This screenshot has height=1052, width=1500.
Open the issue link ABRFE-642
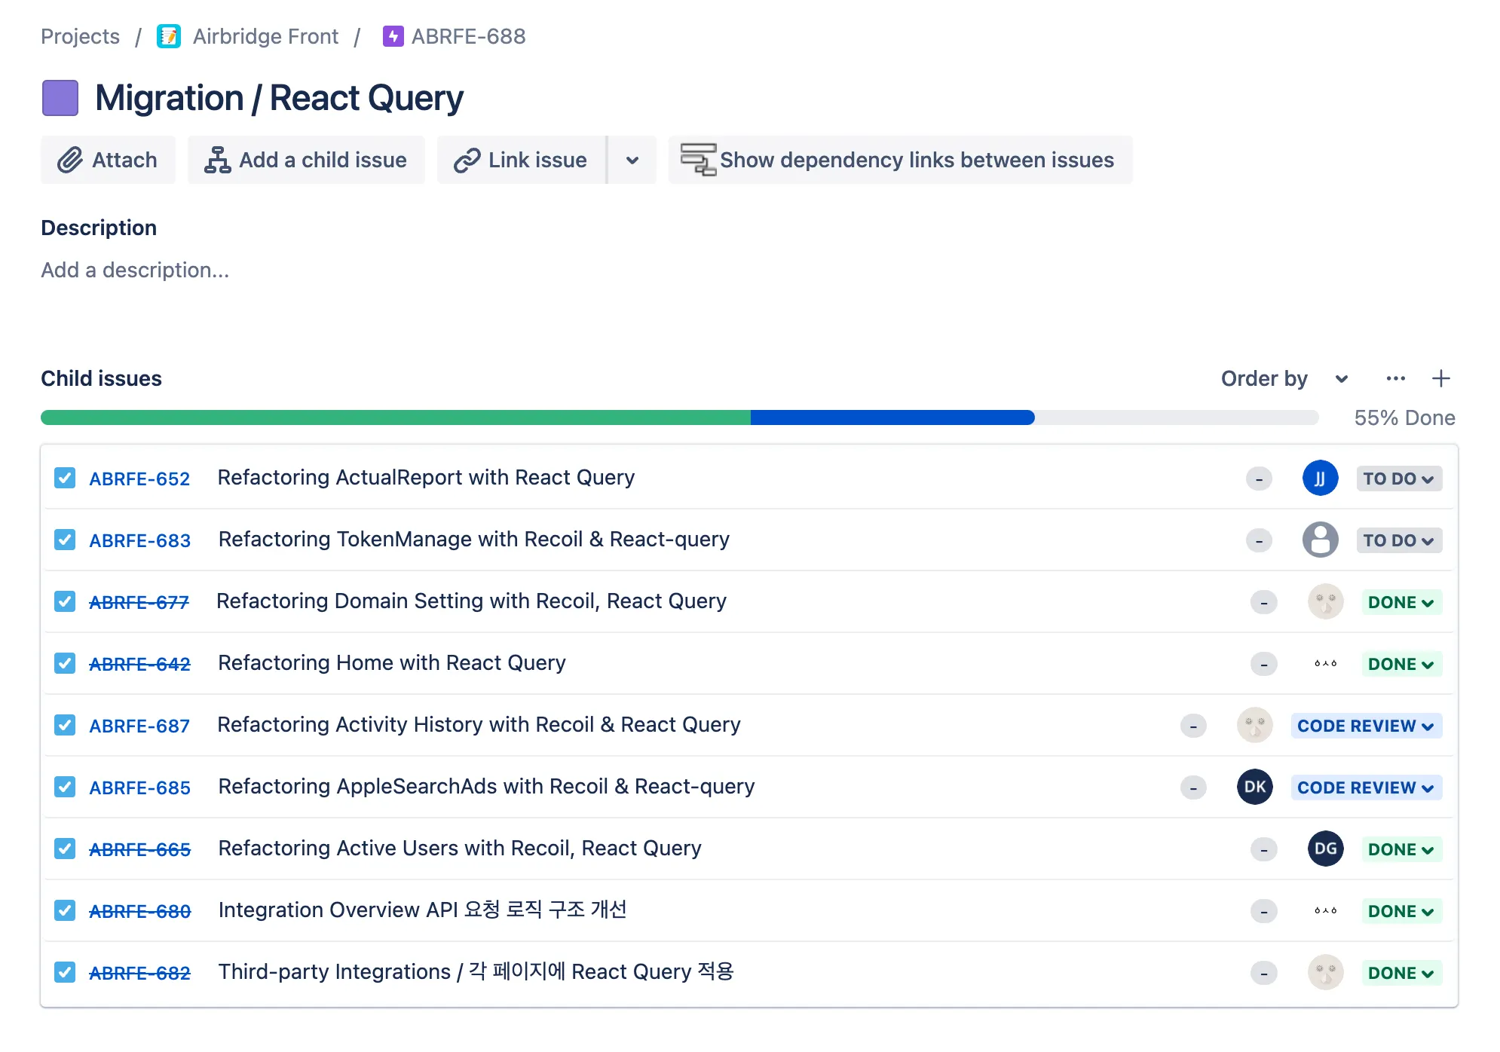coord(139,664)
